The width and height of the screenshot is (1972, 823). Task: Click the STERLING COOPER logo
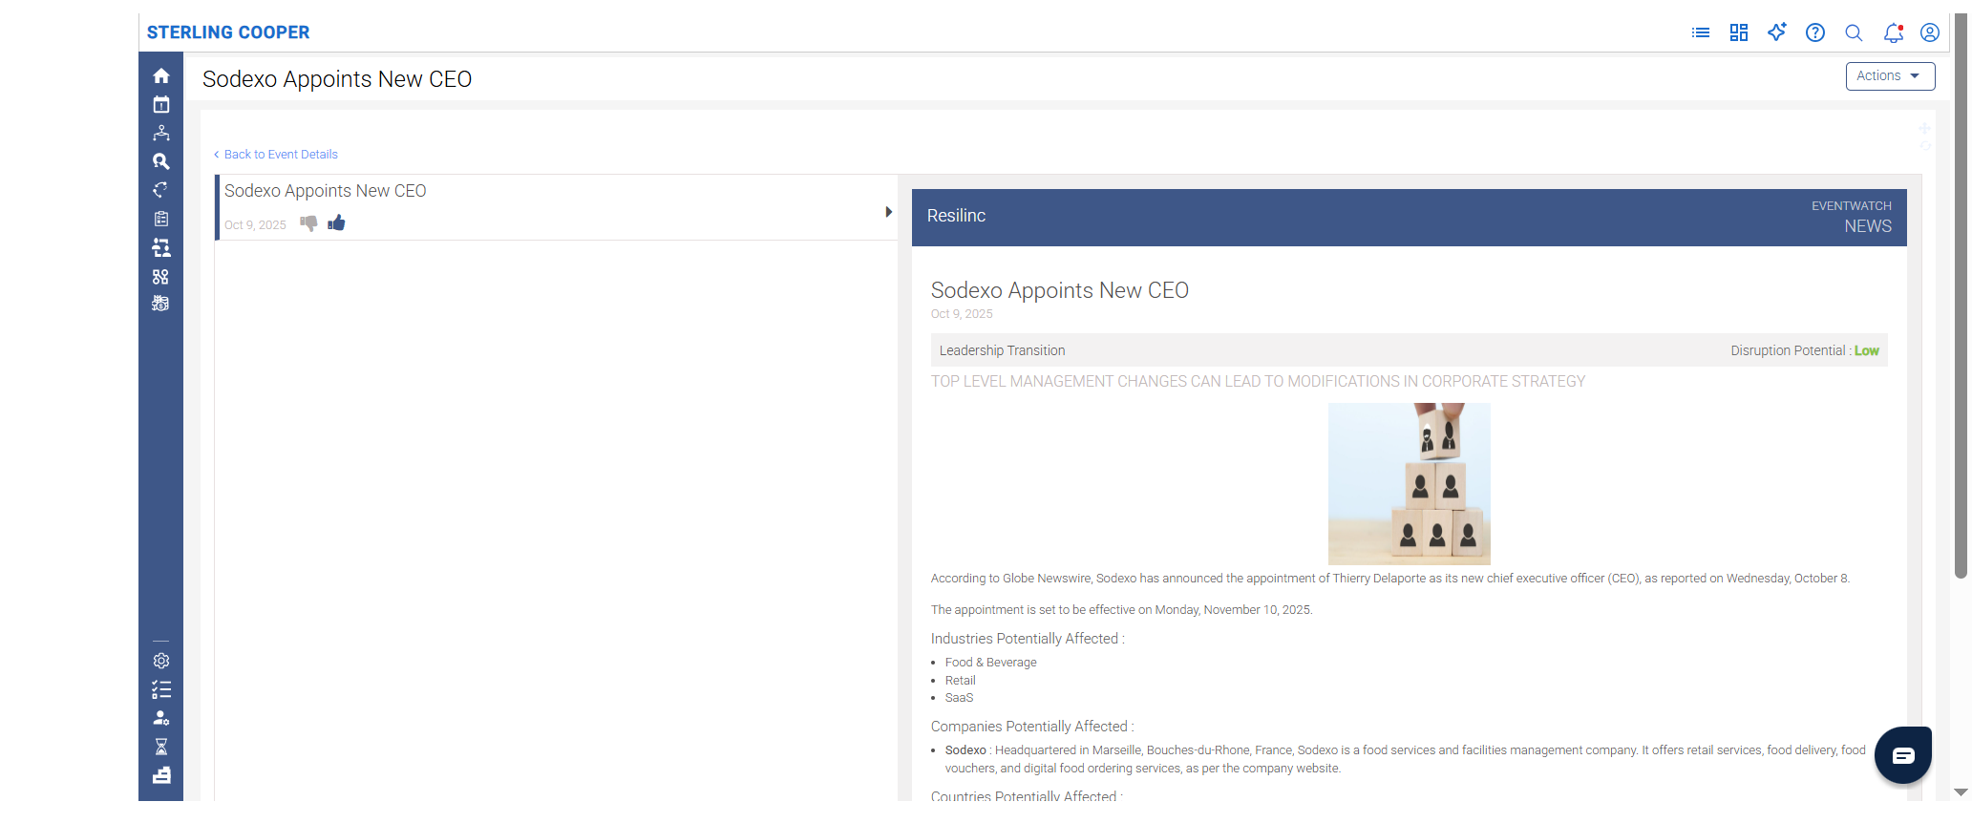click(228, 32)
